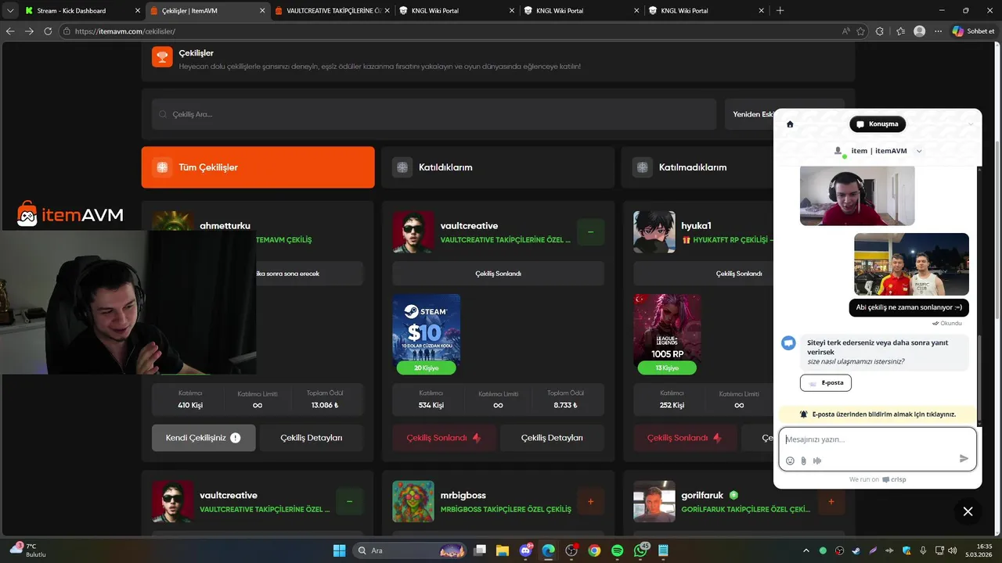Click the attachment paperclip icon in chat

[803, 461]
